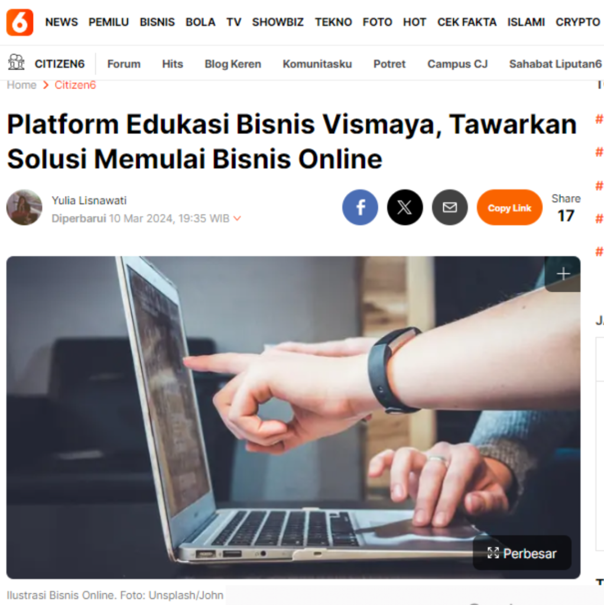604x605 pixels.
Task: Open author Yulia Lisnawati avatar photo
Action: (x=24, y=207)
